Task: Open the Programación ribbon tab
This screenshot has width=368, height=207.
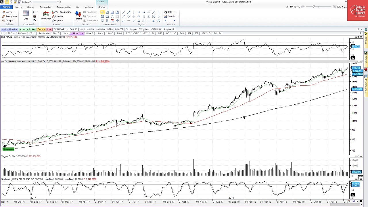Action: tap(64, 7)
